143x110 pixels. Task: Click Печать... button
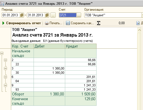(53, 23)
